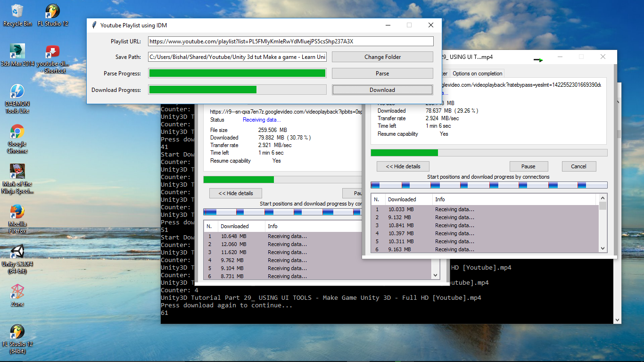This screenshot has height=362, width=644.
Task: Launch the DAEMON Tools Lite icon
Action: 17,99
